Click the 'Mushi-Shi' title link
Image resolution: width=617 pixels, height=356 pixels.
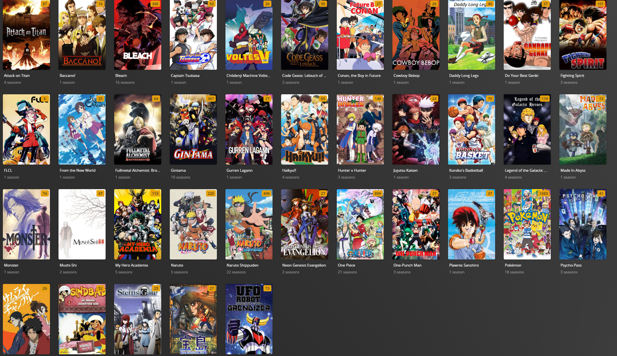tap(68, 265)
